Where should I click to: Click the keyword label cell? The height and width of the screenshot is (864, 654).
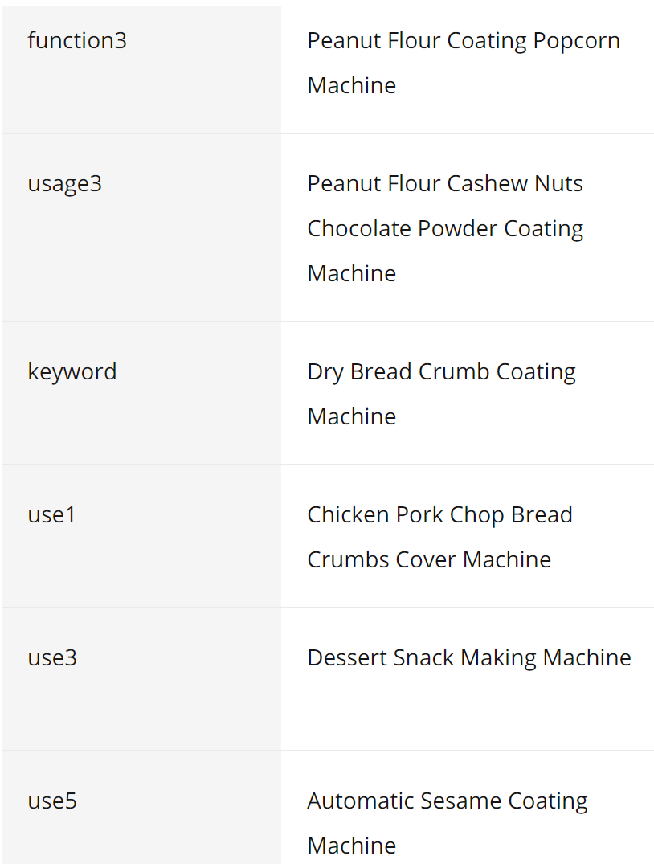pyautogui.click(x=72, y=372)
